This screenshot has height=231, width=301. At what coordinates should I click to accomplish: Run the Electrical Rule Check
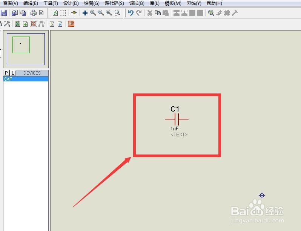(60, 24)
